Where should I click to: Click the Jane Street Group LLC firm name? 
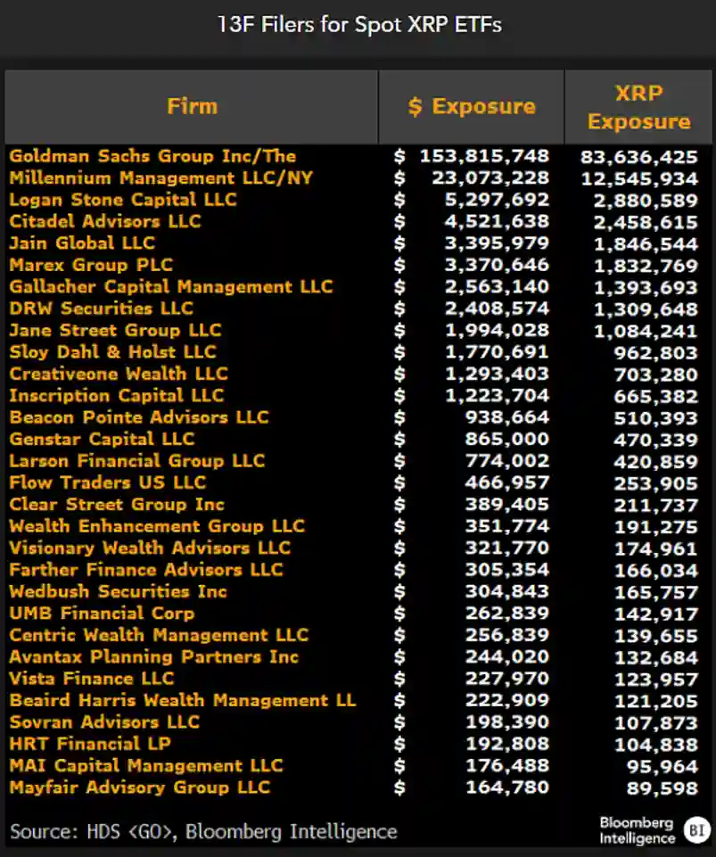(x=111, y=330)
